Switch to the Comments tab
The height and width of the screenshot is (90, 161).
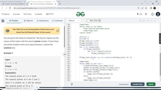pos(57,21)
